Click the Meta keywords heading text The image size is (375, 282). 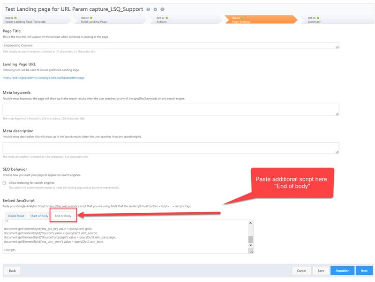(16, 93)
